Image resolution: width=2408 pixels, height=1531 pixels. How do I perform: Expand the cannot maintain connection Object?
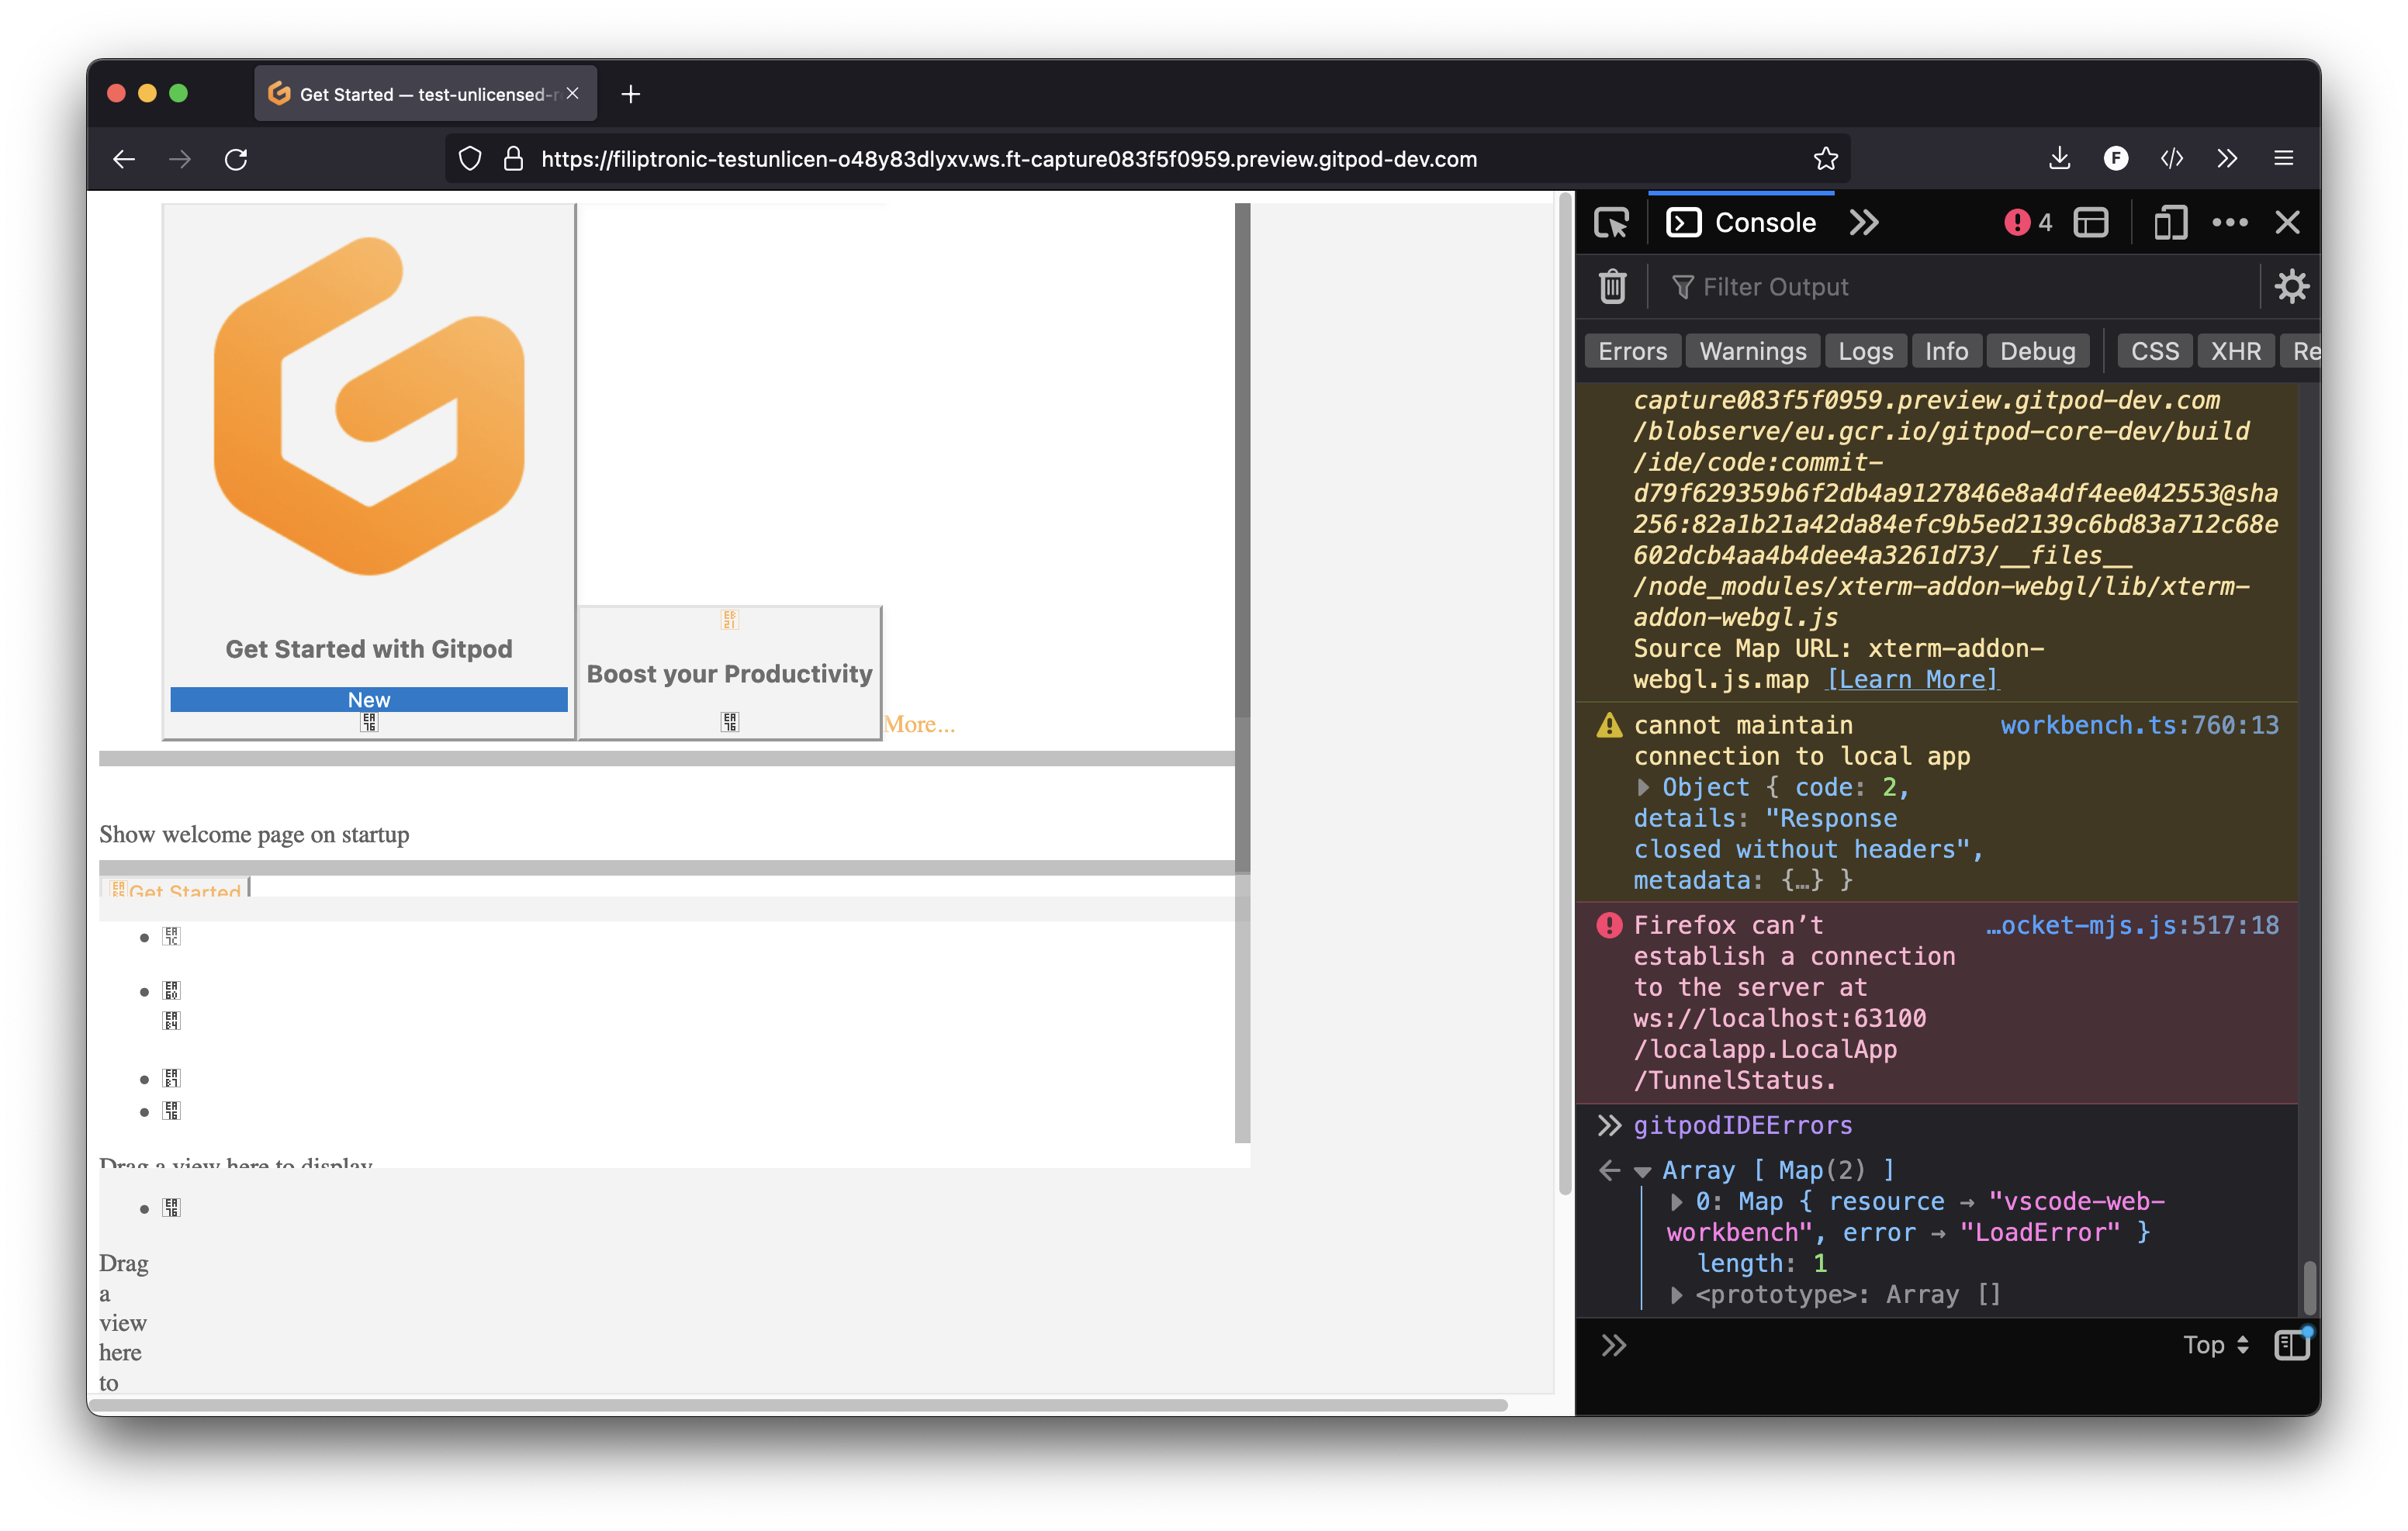click(1643, 787)
